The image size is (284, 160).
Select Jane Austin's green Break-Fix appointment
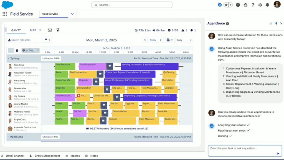click(x=65, y=90)
